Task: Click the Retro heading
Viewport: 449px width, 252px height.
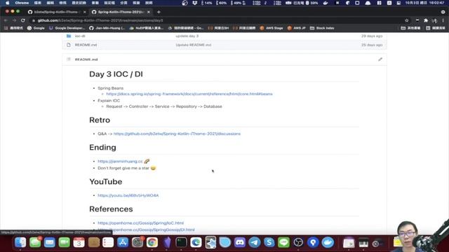Action: (x=100, y=120)
